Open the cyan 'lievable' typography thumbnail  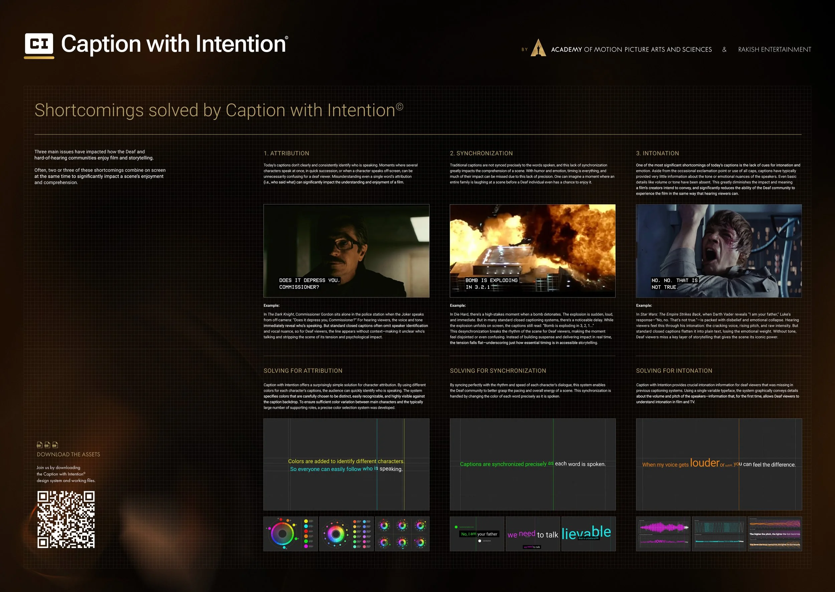click(x=589, y=534)
